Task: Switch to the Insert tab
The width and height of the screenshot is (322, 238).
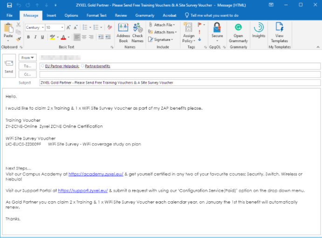Action: [51, 15]
